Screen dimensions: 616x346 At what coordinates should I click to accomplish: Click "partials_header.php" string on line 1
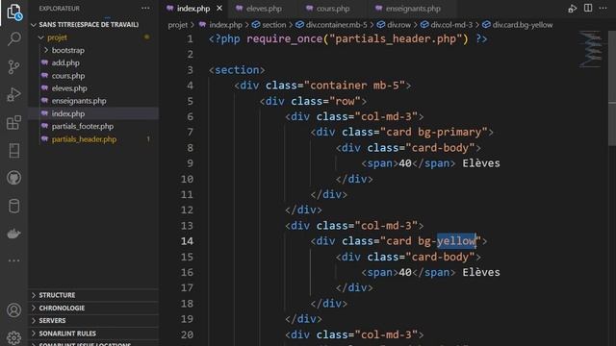point(396,38)
